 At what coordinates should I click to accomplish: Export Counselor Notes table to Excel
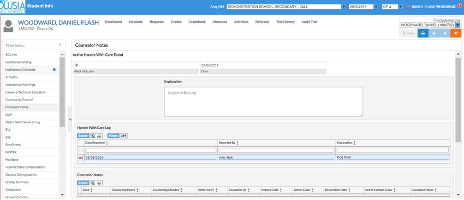pyautogui.click(x=92, y=183)
